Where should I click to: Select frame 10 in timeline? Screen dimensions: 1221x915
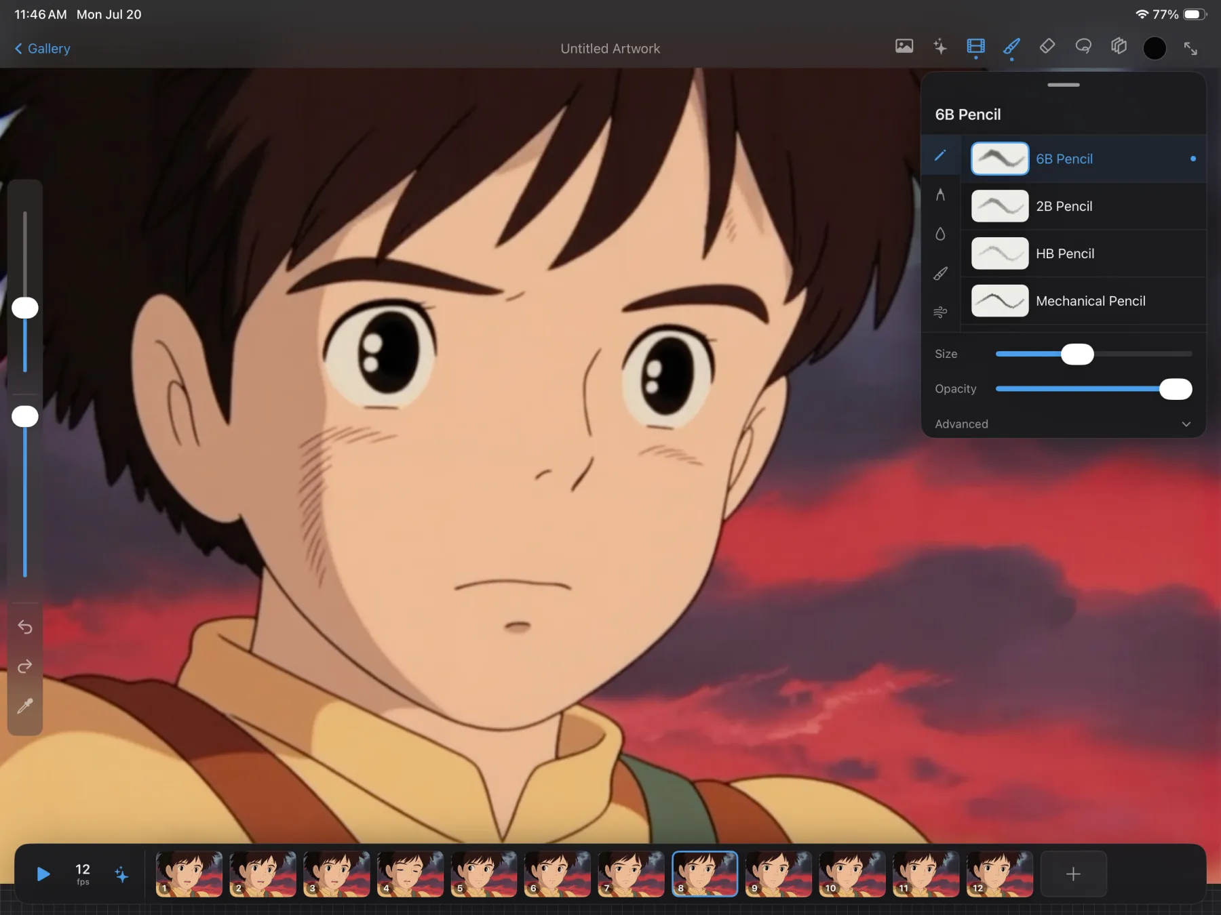pos(853,874)
